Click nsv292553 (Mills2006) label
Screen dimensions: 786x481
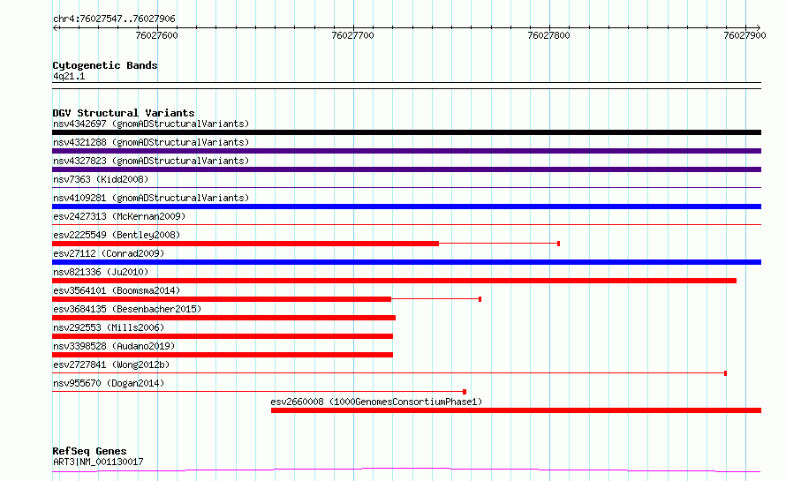[109, 327]
